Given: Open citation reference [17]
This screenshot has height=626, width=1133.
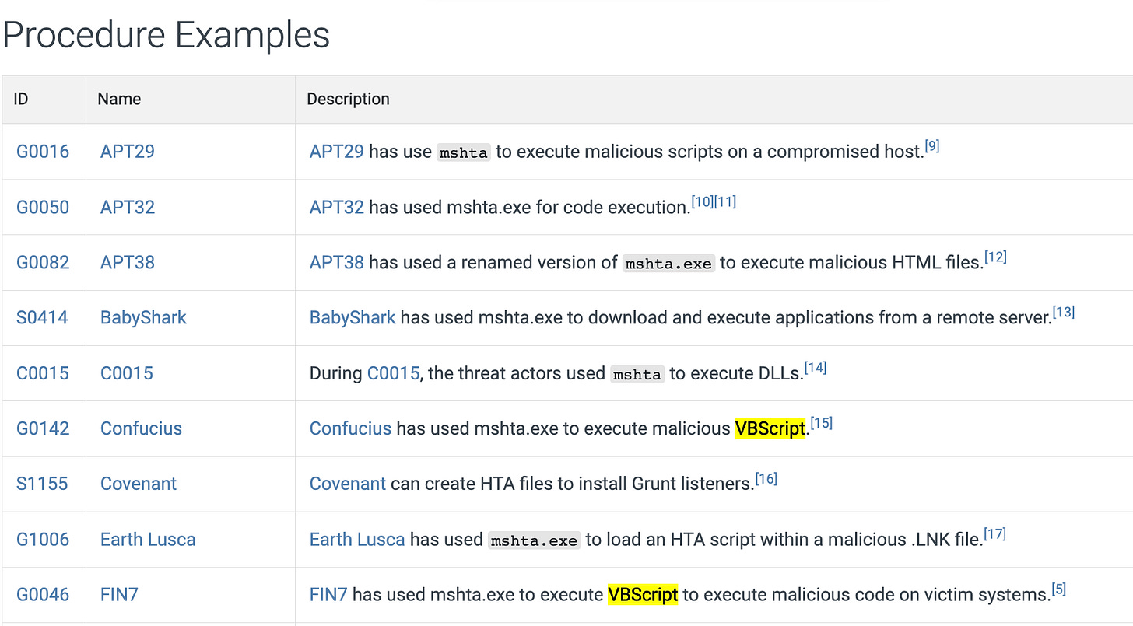Looking at the screenshot, I should [x=995, y=533].
